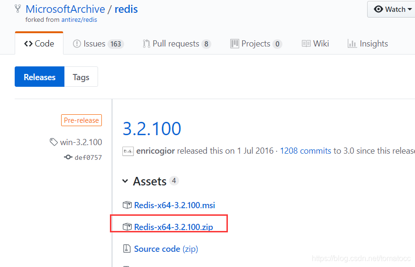Click the eye icon in Watch button
The image size is (415, 267).
tap(378, 9)
